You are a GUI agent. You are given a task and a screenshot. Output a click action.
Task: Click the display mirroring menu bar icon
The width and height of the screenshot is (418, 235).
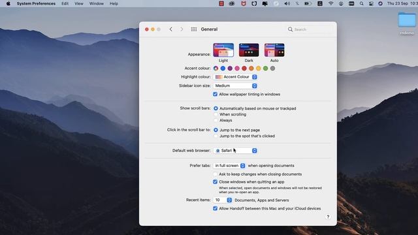coord(265,3)
